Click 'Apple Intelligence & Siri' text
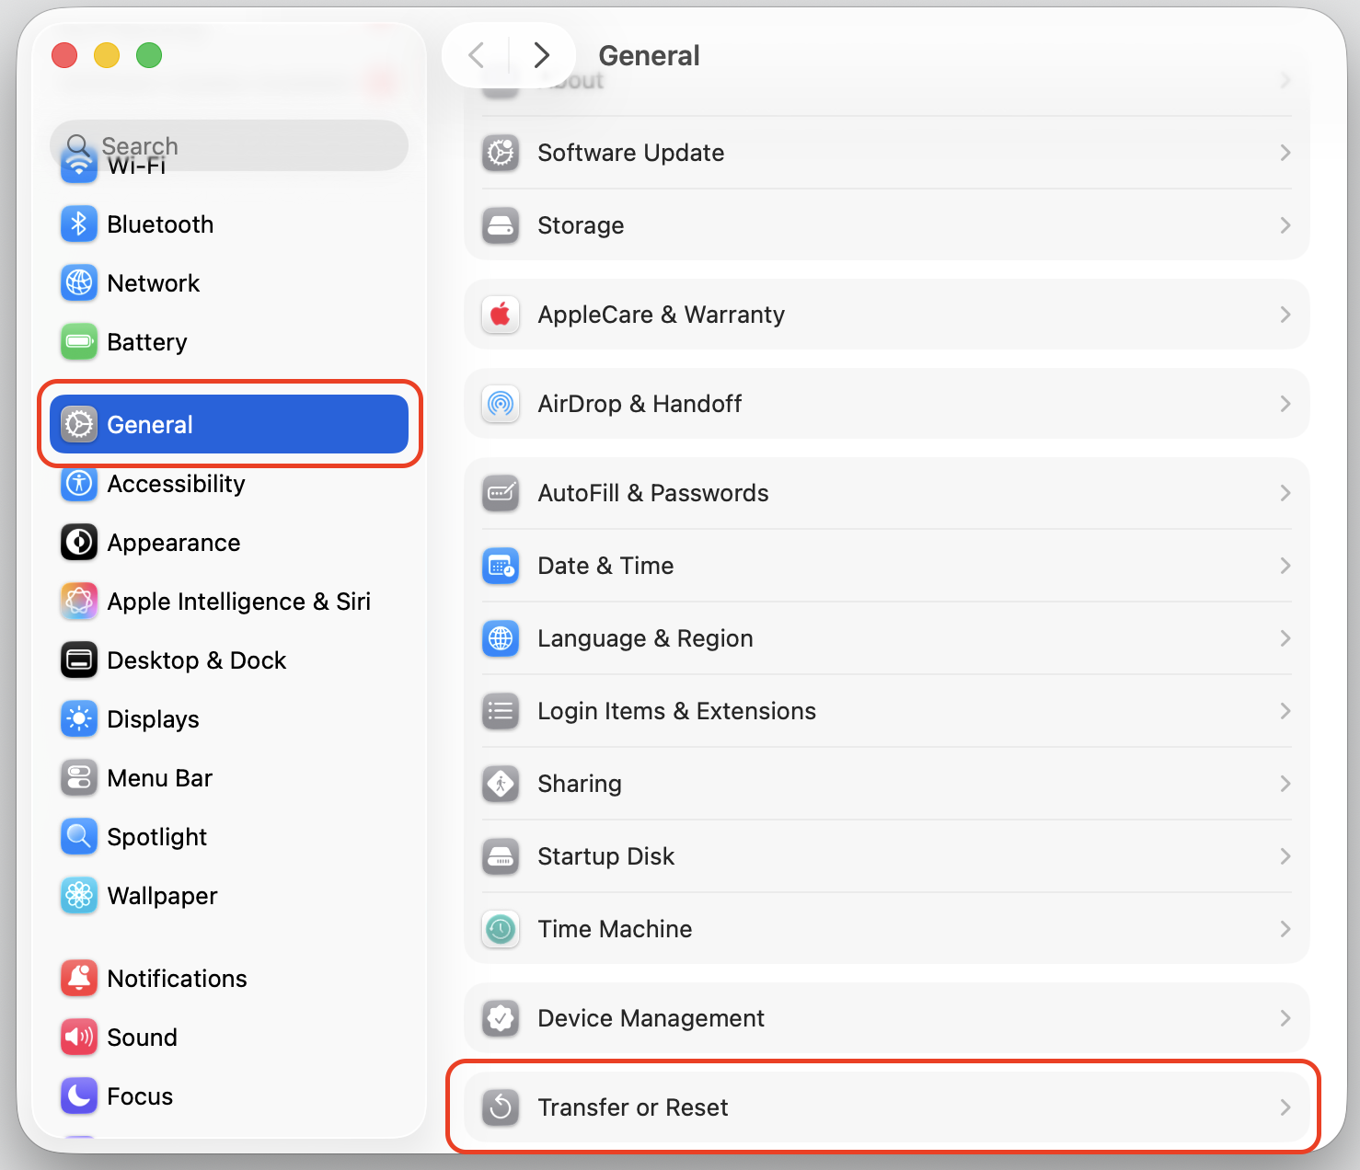Image resolution: width=1360 pixels, height=1170 pixels. [x=238, y=602]
